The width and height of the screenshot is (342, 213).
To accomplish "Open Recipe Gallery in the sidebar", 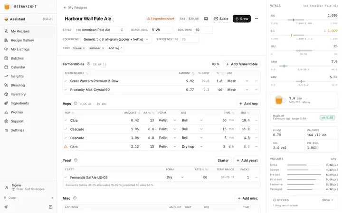I will pos(28,40).
